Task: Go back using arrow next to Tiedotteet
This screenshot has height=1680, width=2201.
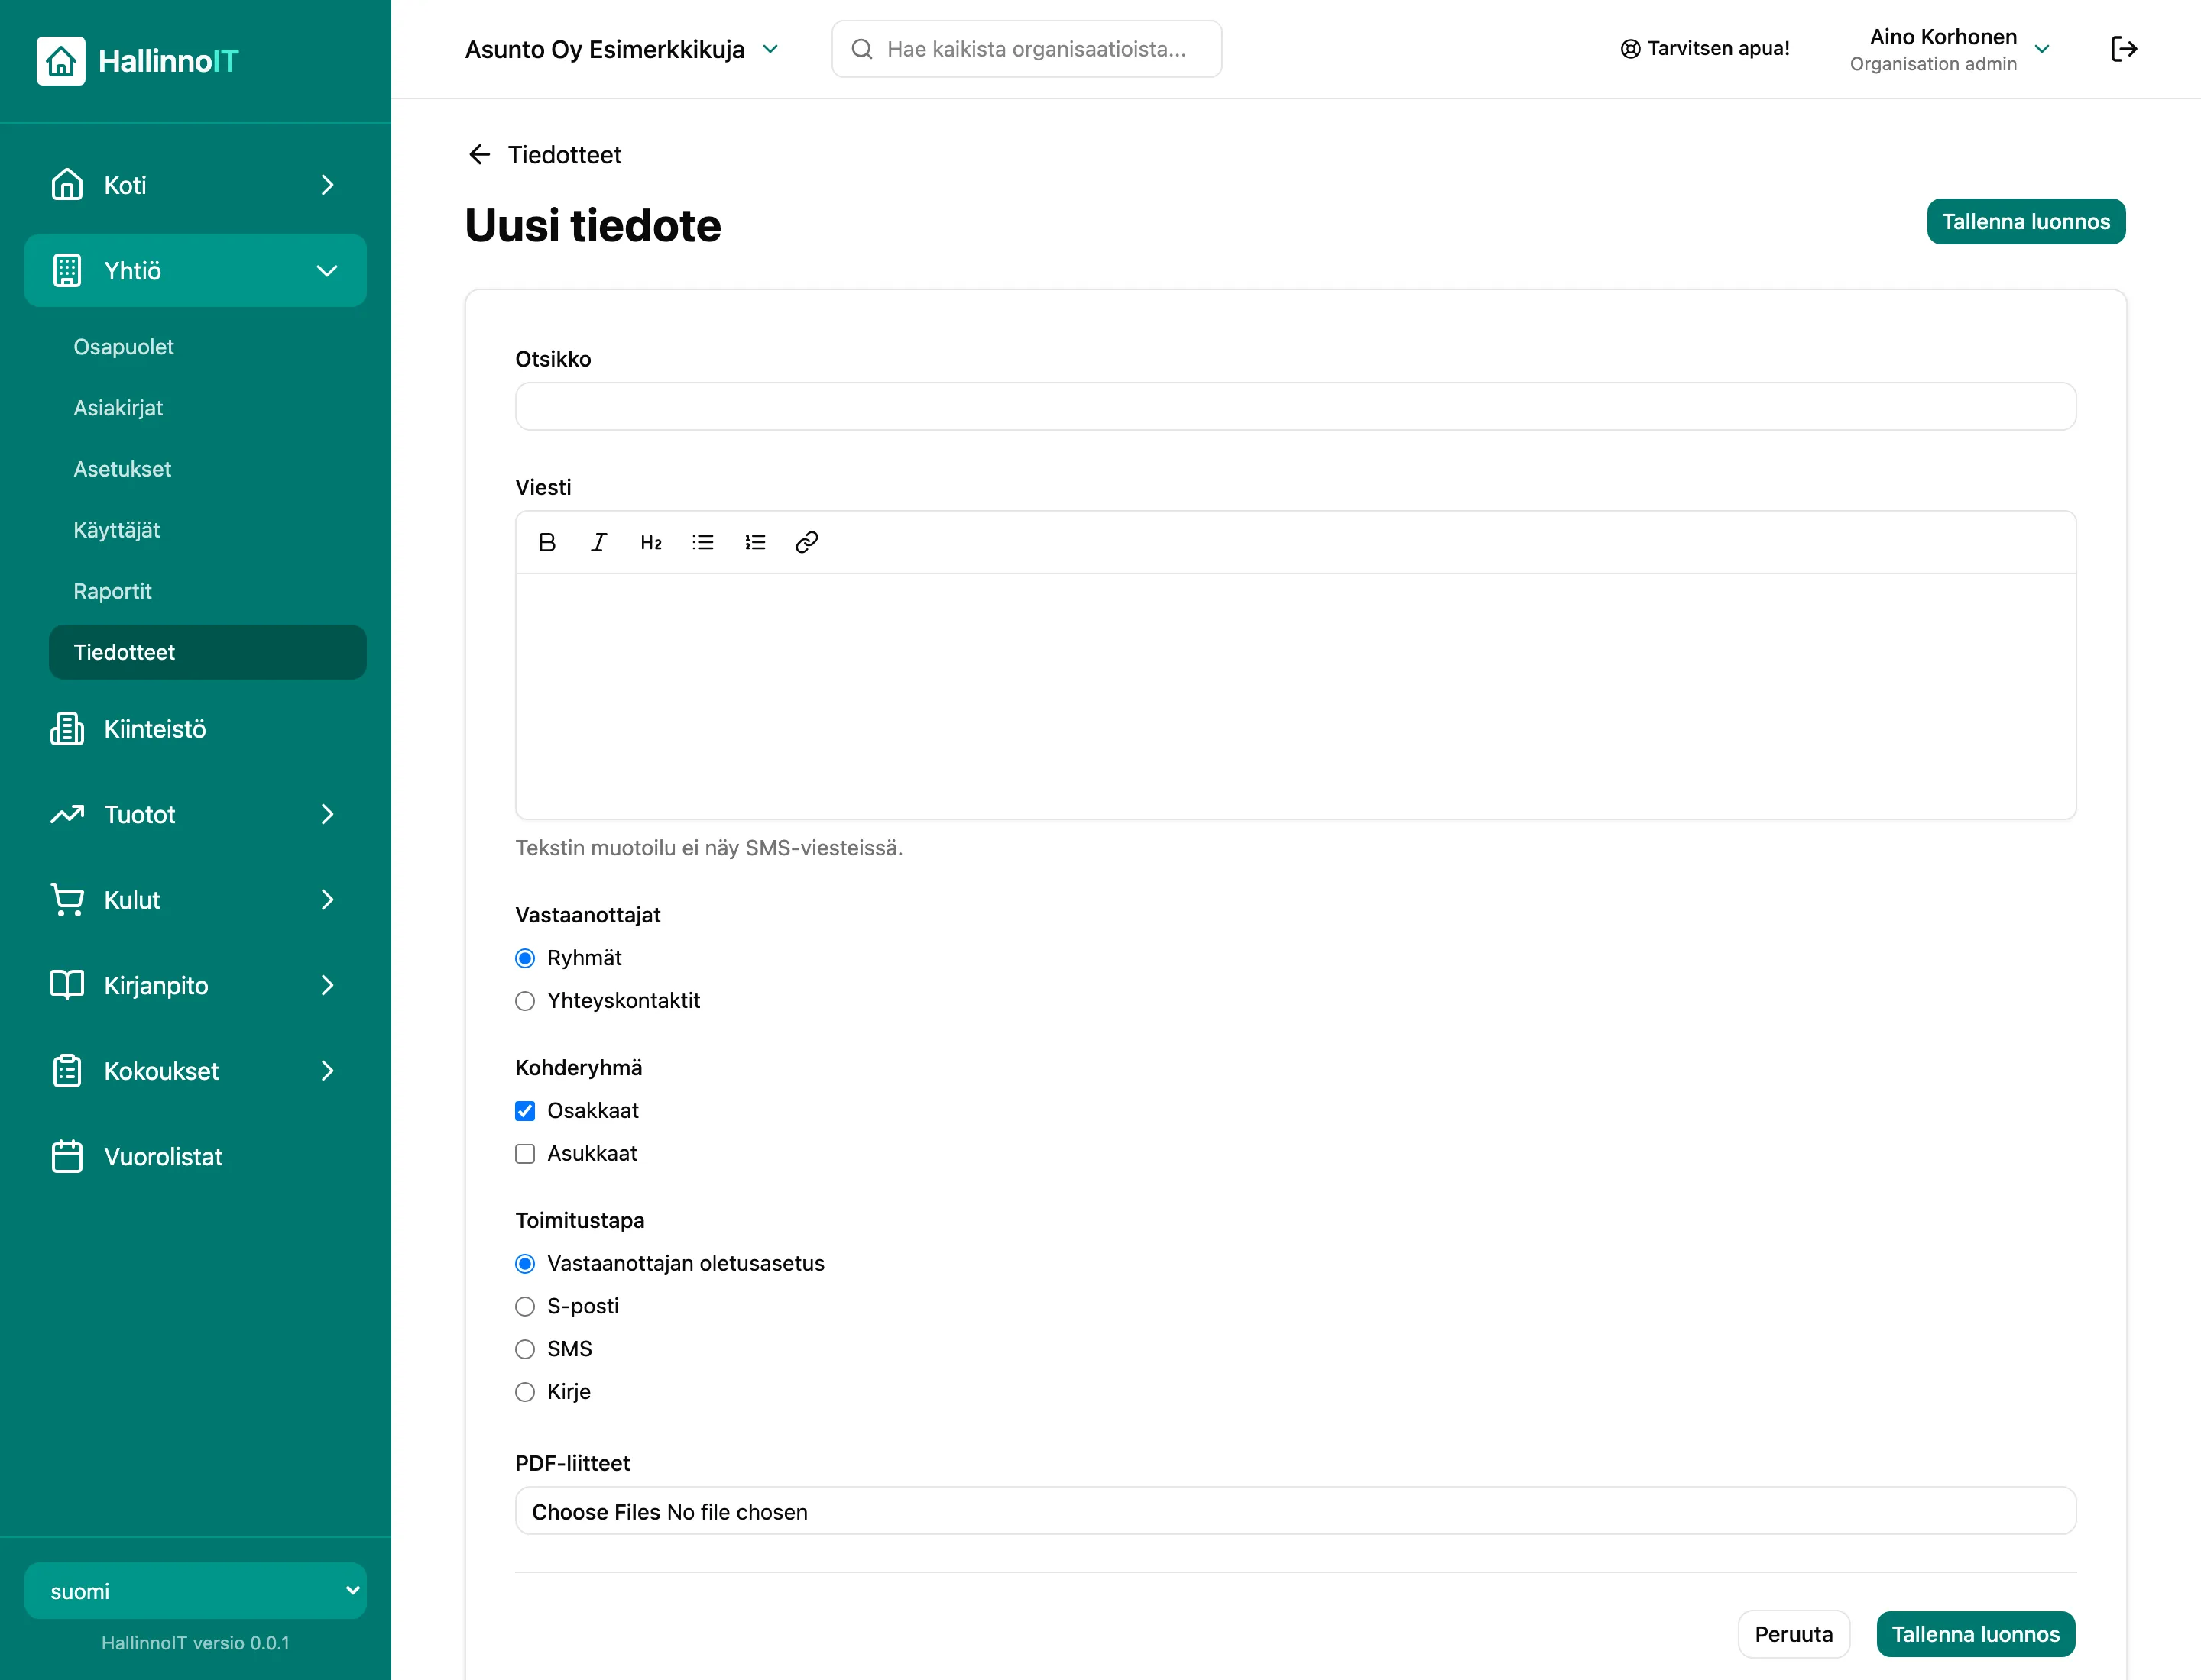Action: click(x=479, y=154)
